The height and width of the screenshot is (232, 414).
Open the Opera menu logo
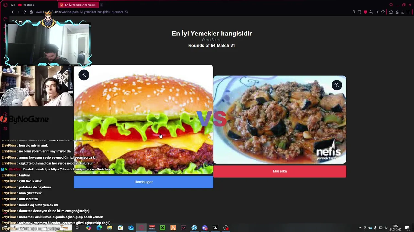(x=5, y=5)
